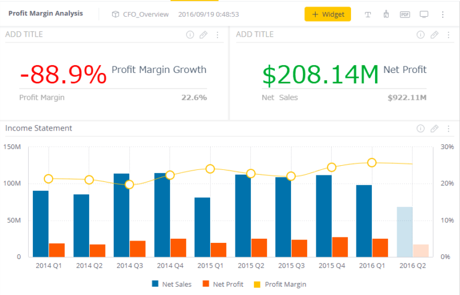
Task: Select the text tool icon in toolbar
Action: pos(368,14)
